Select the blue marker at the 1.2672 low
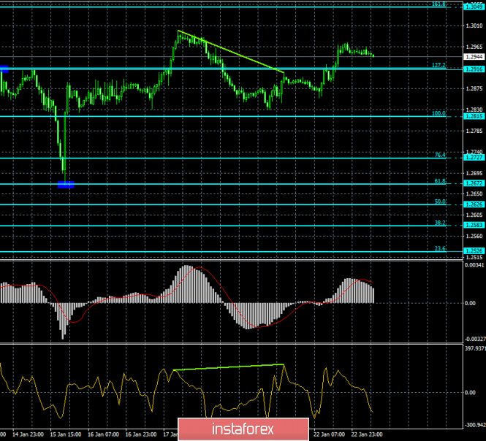Image resolution: width=486 pixels, height=441 pixels. [66, 184]
